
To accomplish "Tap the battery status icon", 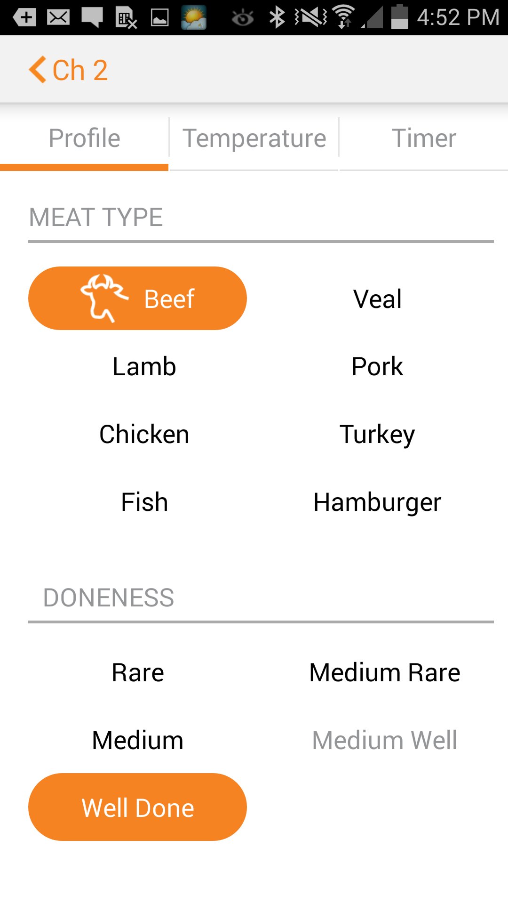I will [399, 17].
